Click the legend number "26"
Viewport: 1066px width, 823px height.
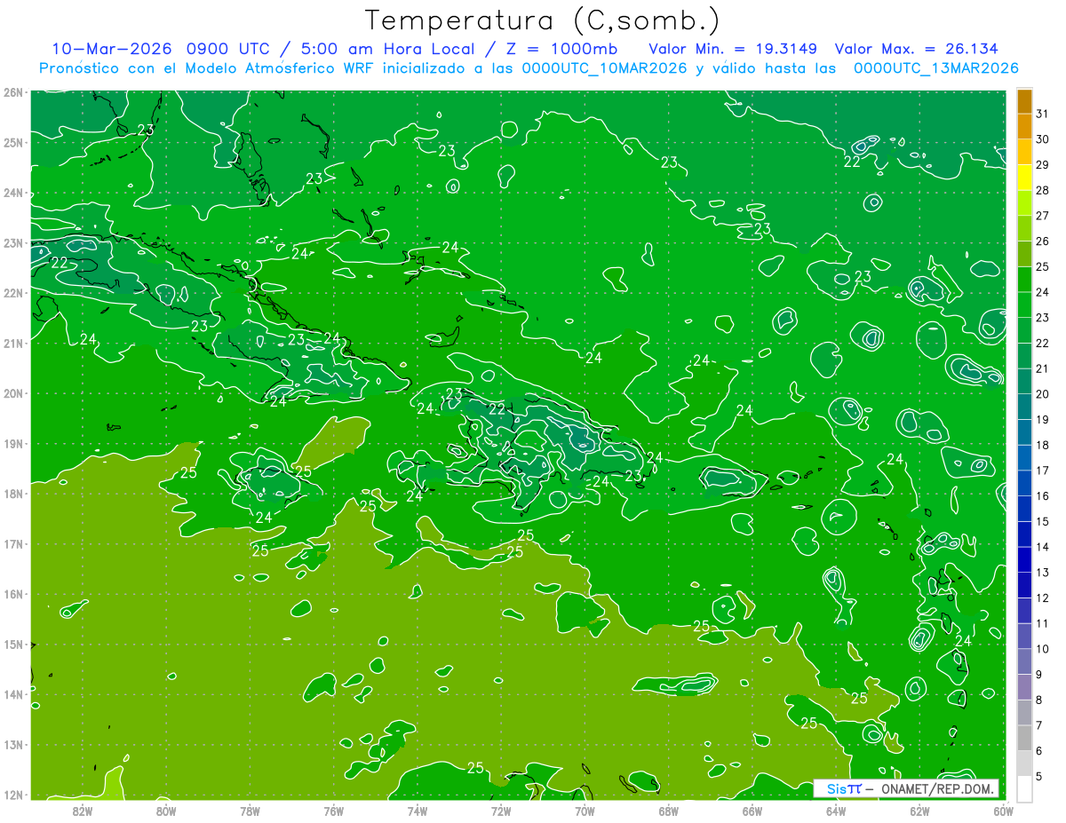pos(1043,241)
